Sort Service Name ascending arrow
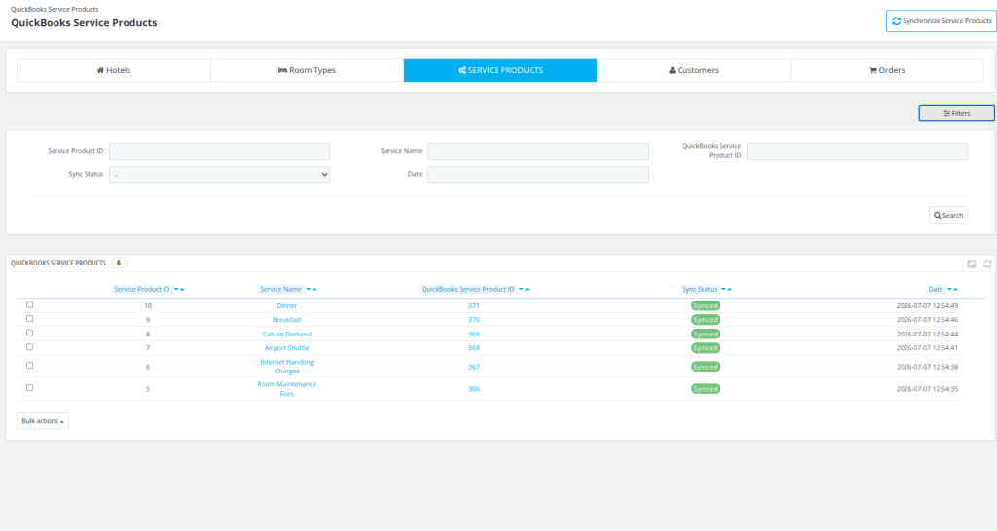 pos(314,290)
